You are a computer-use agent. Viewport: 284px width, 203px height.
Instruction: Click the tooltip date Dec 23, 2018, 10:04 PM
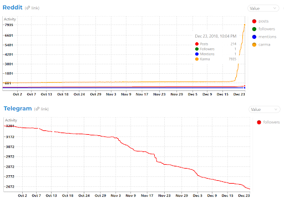pos(216,36)
